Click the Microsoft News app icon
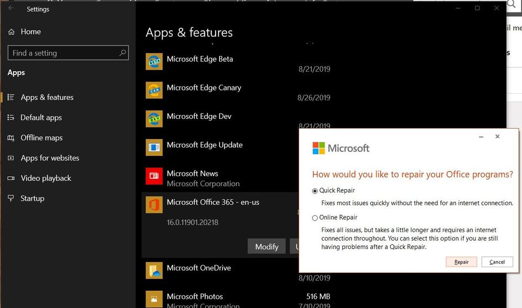 (x=154, y=176)
